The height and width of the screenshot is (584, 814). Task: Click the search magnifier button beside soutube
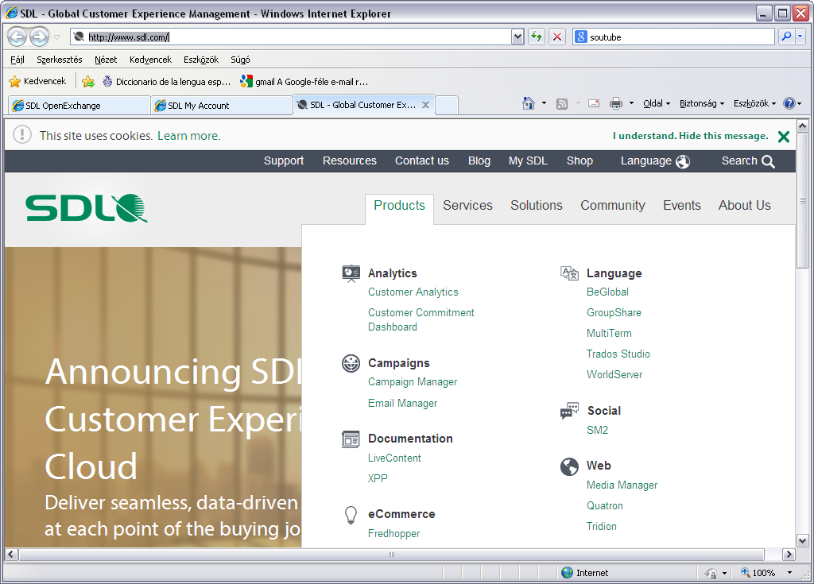786,37
